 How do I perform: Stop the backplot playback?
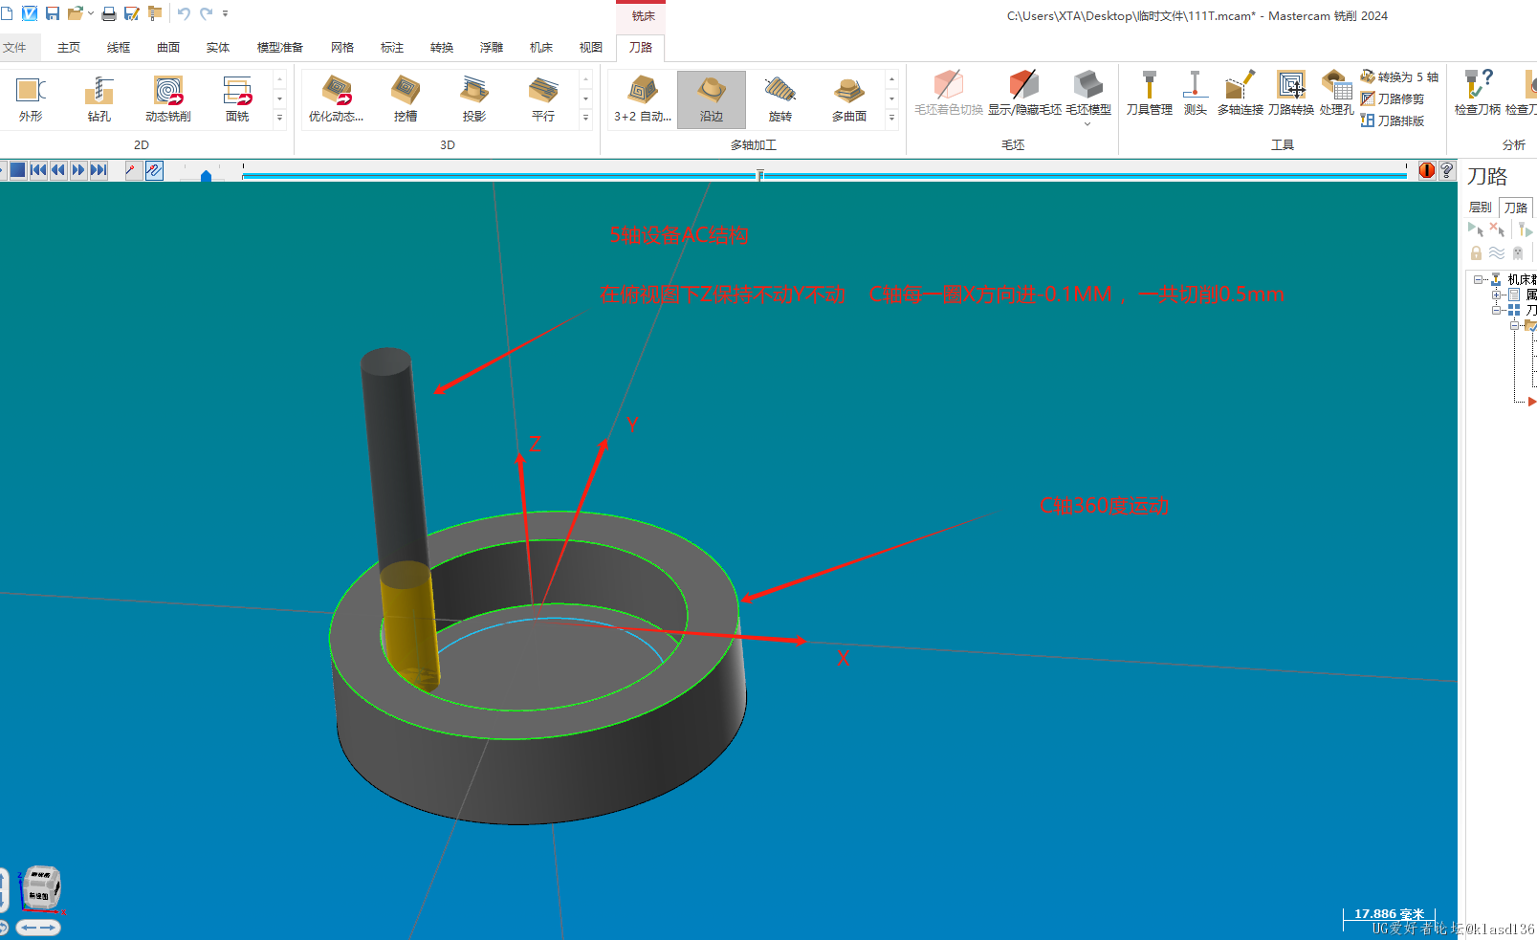tap(17, 170)
